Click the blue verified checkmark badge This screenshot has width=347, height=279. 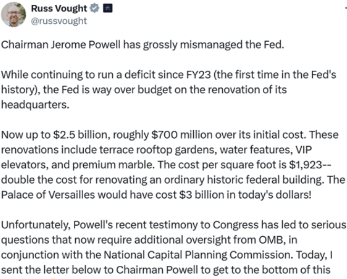coord(94,8)
